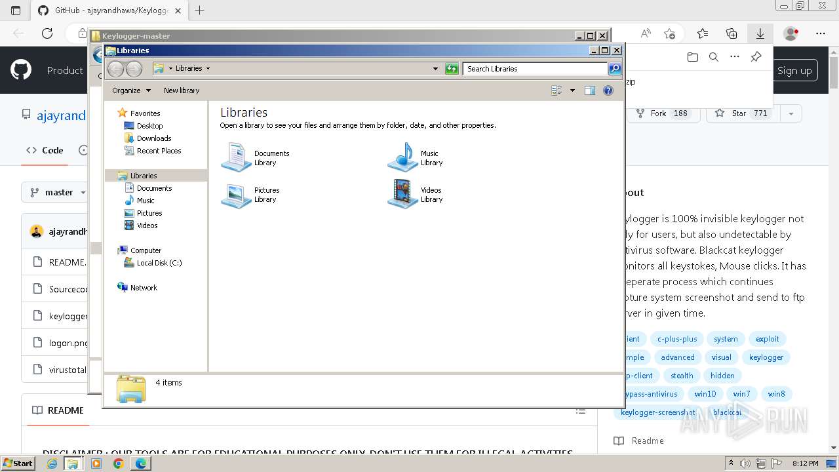This screenshot has height=472, width=839.
Task: Click the GitHub Sign up button
Action: (794, 71)
